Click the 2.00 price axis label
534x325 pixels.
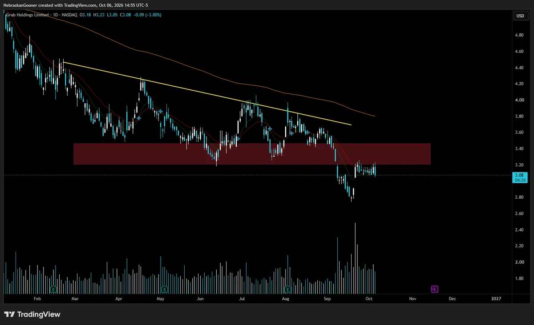519,262
